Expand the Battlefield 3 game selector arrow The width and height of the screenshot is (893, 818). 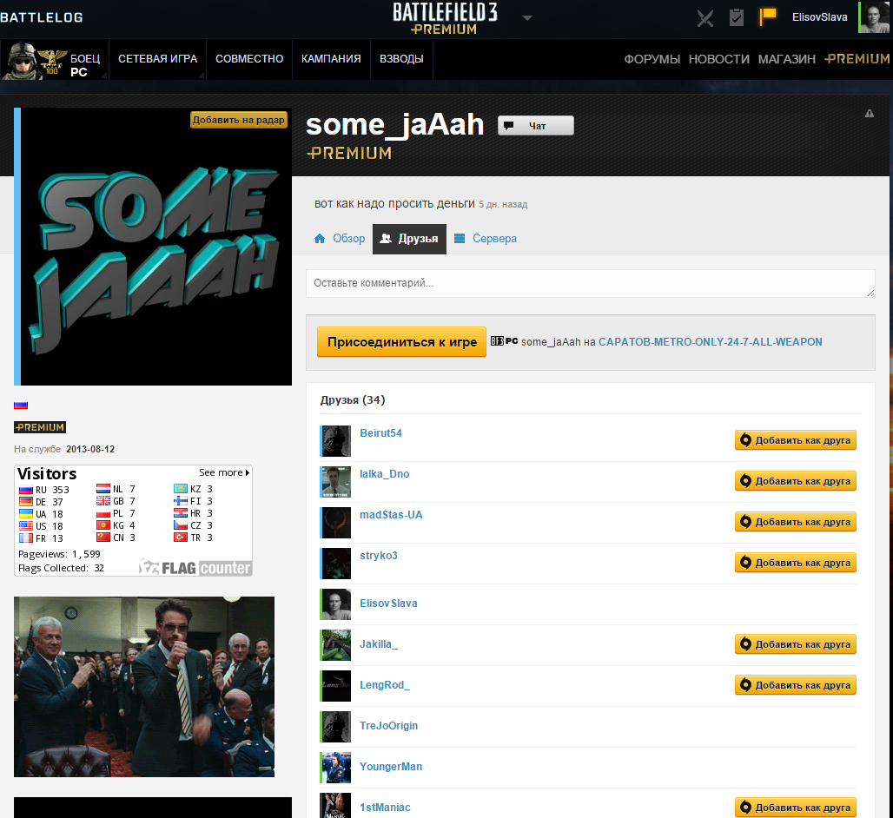pos(527,17)
